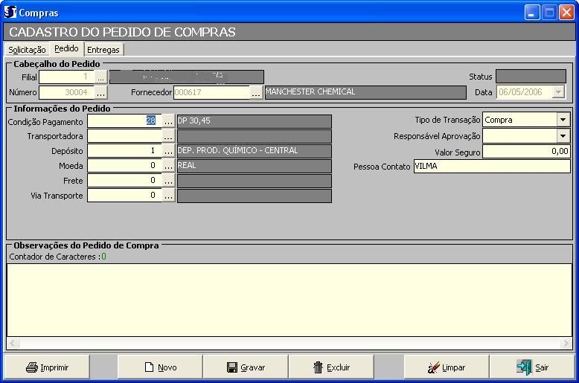Open lookup button beside Condição Pagamento
The width and height of the screenshot is (579, 383).
[x=168, y=121]
